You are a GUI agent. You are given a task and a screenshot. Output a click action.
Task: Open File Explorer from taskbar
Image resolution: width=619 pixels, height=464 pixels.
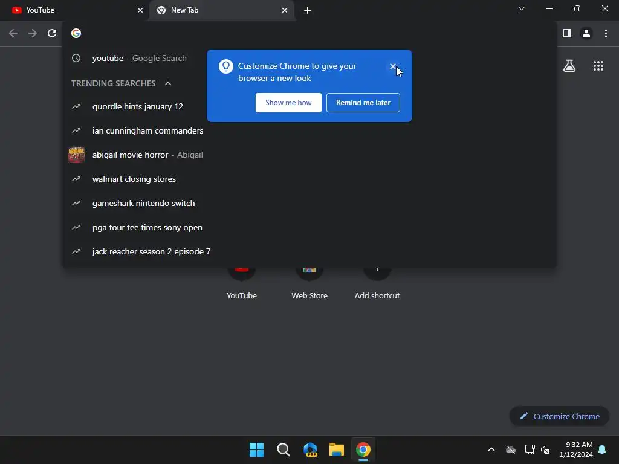[337, 449]
